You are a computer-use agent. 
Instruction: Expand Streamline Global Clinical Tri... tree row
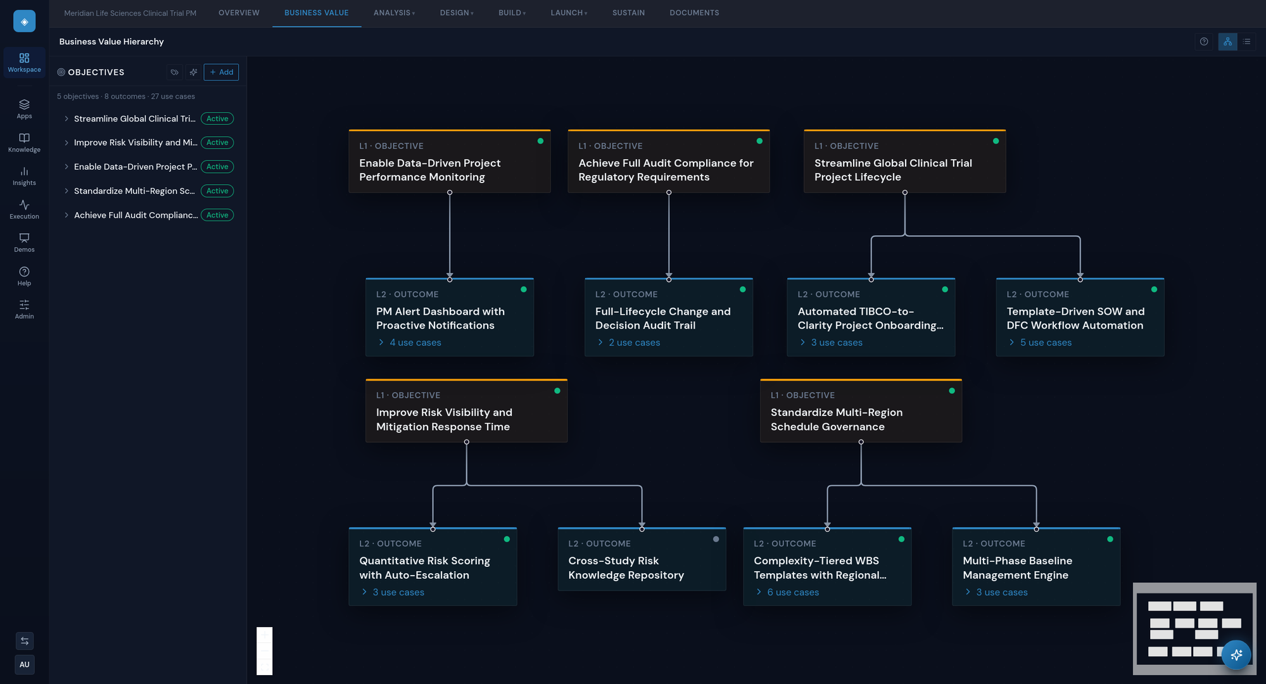pyautogui.click(x=66, y=118)
